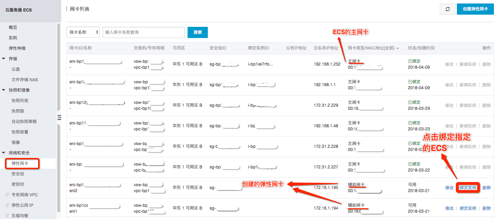The image size is (496, 219).
Task: Click 解绑实例 in the 192.168.1.252 row
Action: (x=468, y=64)
